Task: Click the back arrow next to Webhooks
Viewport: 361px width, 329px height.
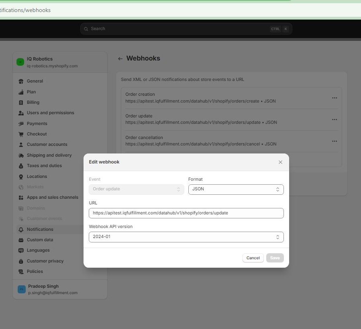Action: (x=120, y=58)
